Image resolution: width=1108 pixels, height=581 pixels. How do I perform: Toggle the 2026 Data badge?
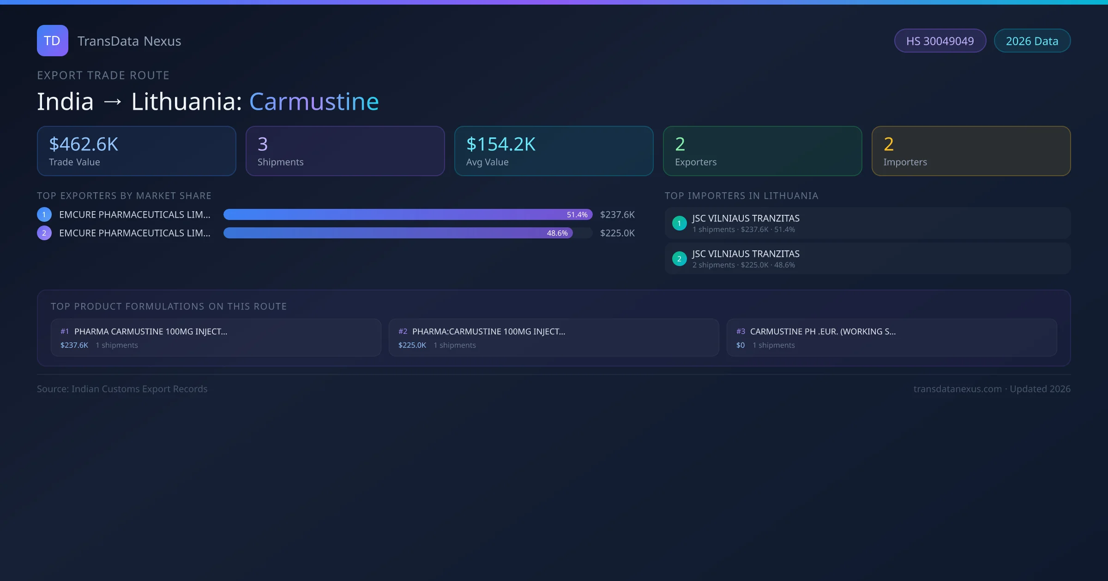(1032, 41)
